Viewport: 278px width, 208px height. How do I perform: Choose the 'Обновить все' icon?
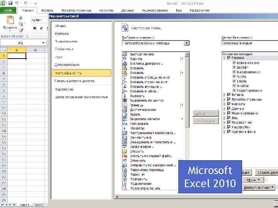click(x=125, y=138)
